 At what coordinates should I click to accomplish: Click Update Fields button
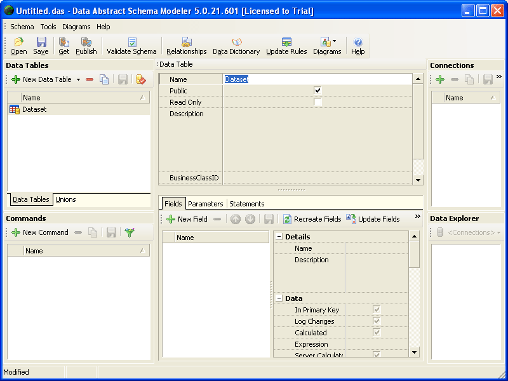coord(373,219)
